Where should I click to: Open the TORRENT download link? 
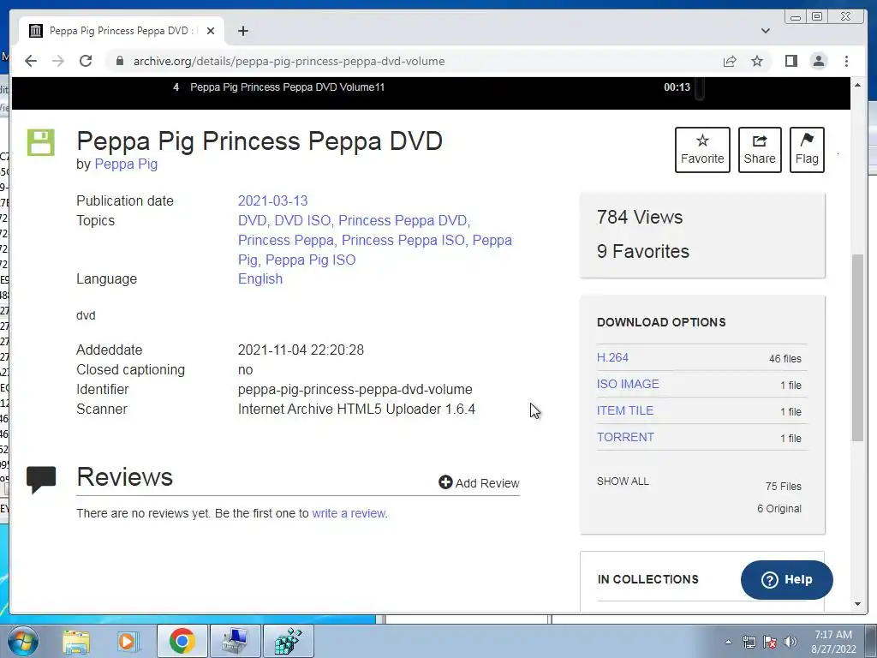click(625, 437)
